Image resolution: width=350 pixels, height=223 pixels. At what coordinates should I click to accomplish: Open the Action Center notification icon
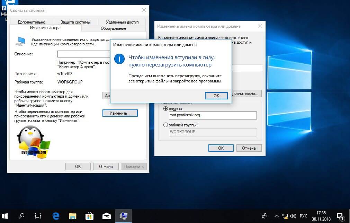click(x=340, y=216)
